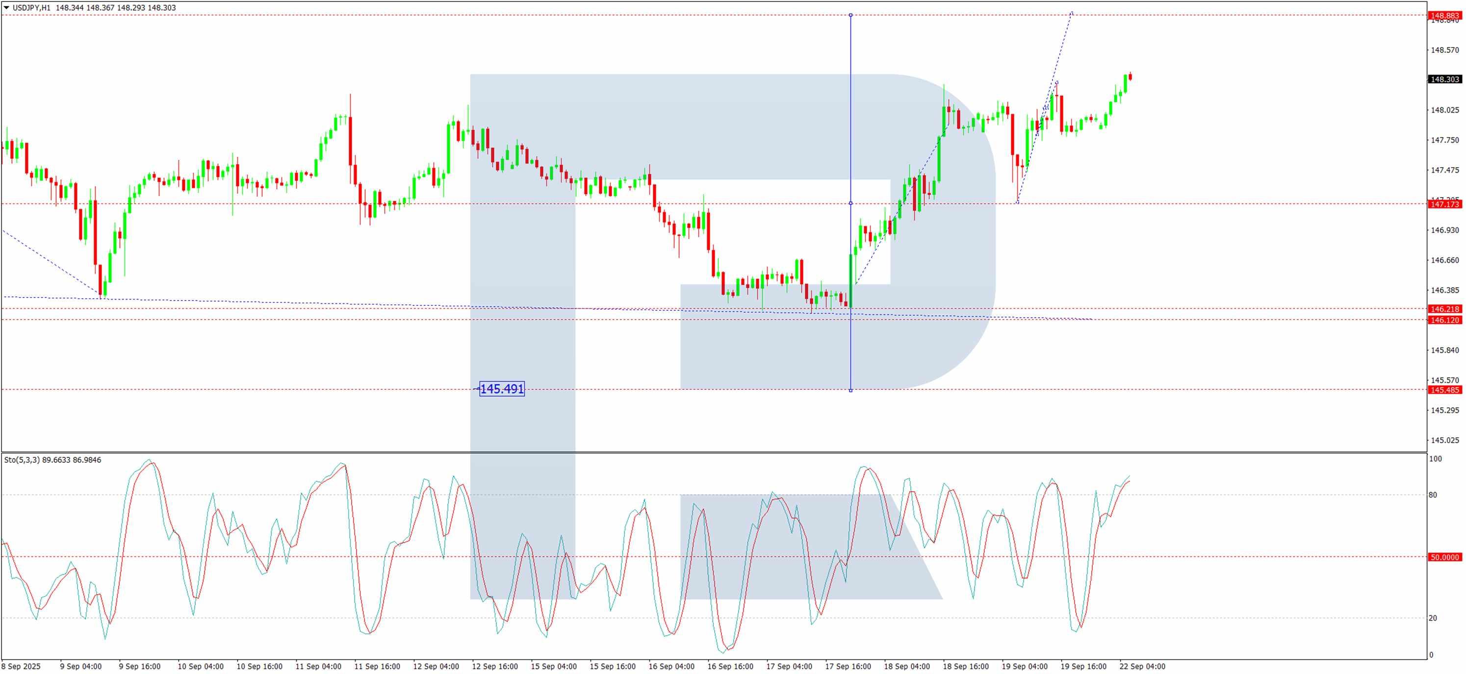This screenshot has width=1466, height=674.
Task: Click the triangle arrow beside USDJPY,H1
Action: (6, 8)
